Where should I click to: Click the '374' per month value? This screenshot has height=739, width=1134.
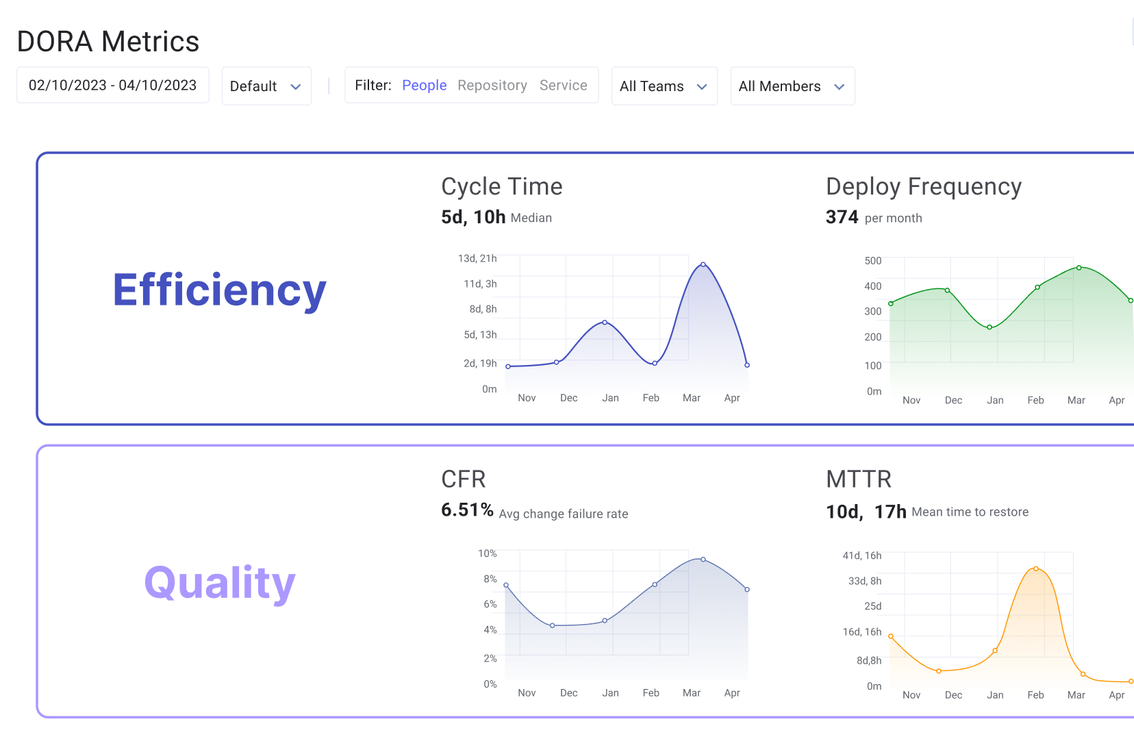(842, 217)
